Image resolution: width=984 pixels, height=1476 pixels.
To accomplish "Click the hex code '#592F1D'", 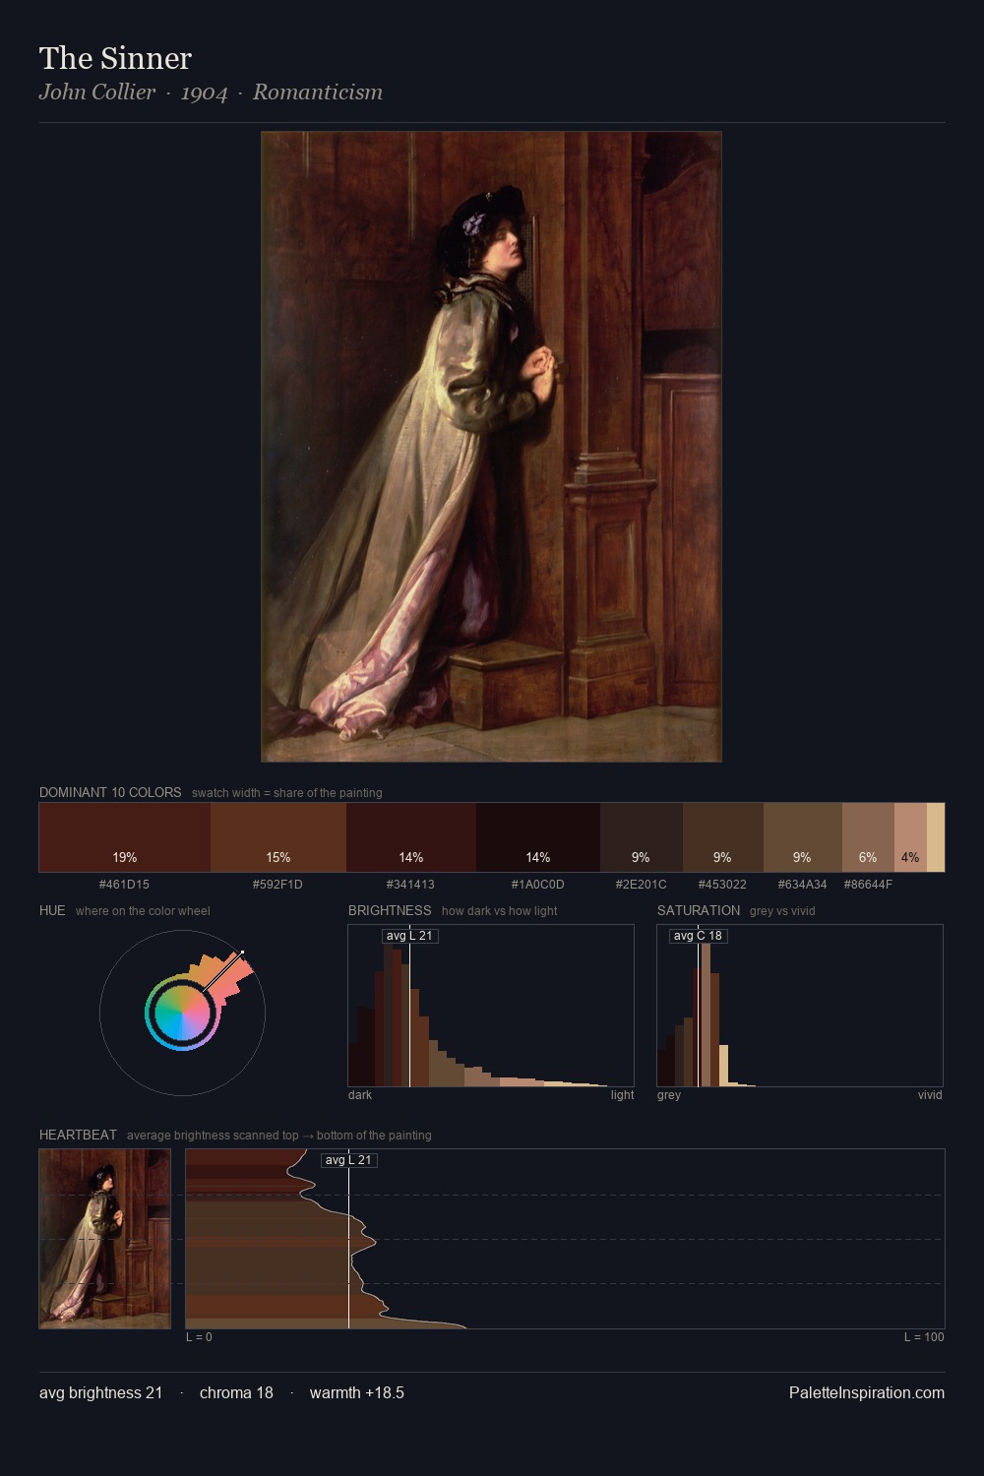I will (x=278, y=885).
